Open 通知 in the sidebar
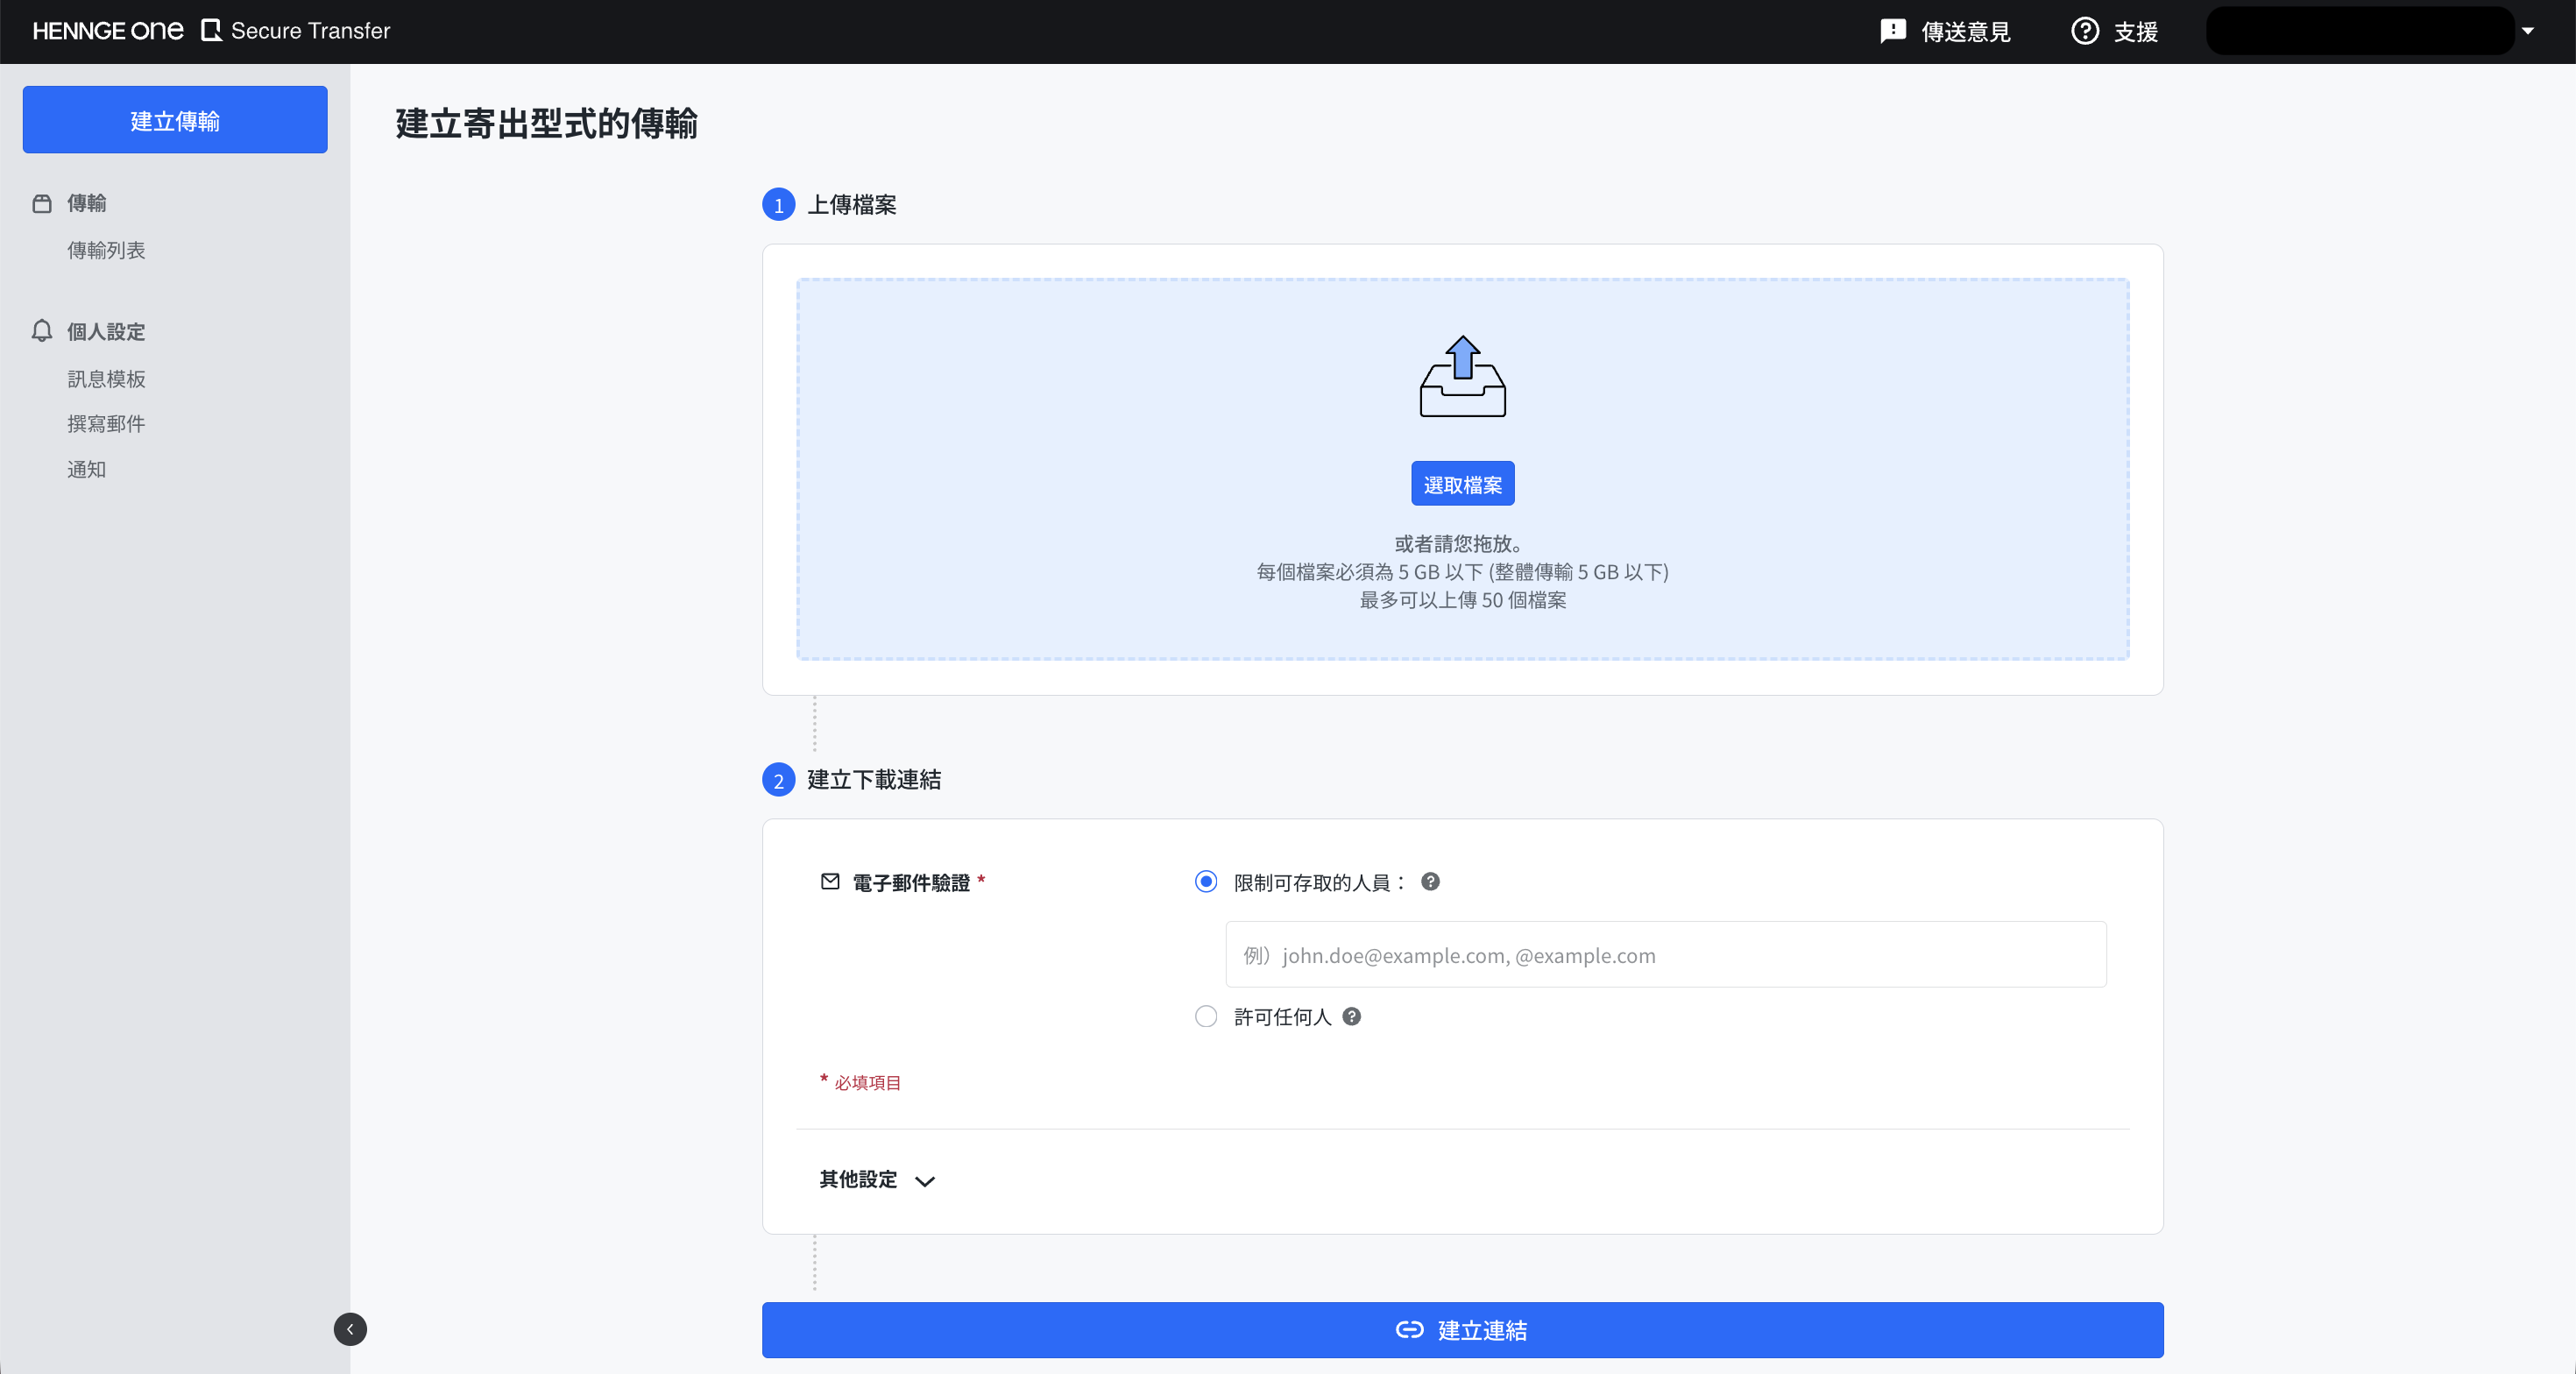Viewport: 2576px width, 1374px height. pos(86,469)
